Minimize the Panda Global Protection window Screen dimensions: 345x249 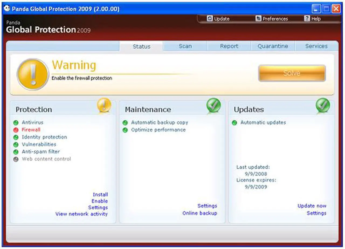coord(316,9)
